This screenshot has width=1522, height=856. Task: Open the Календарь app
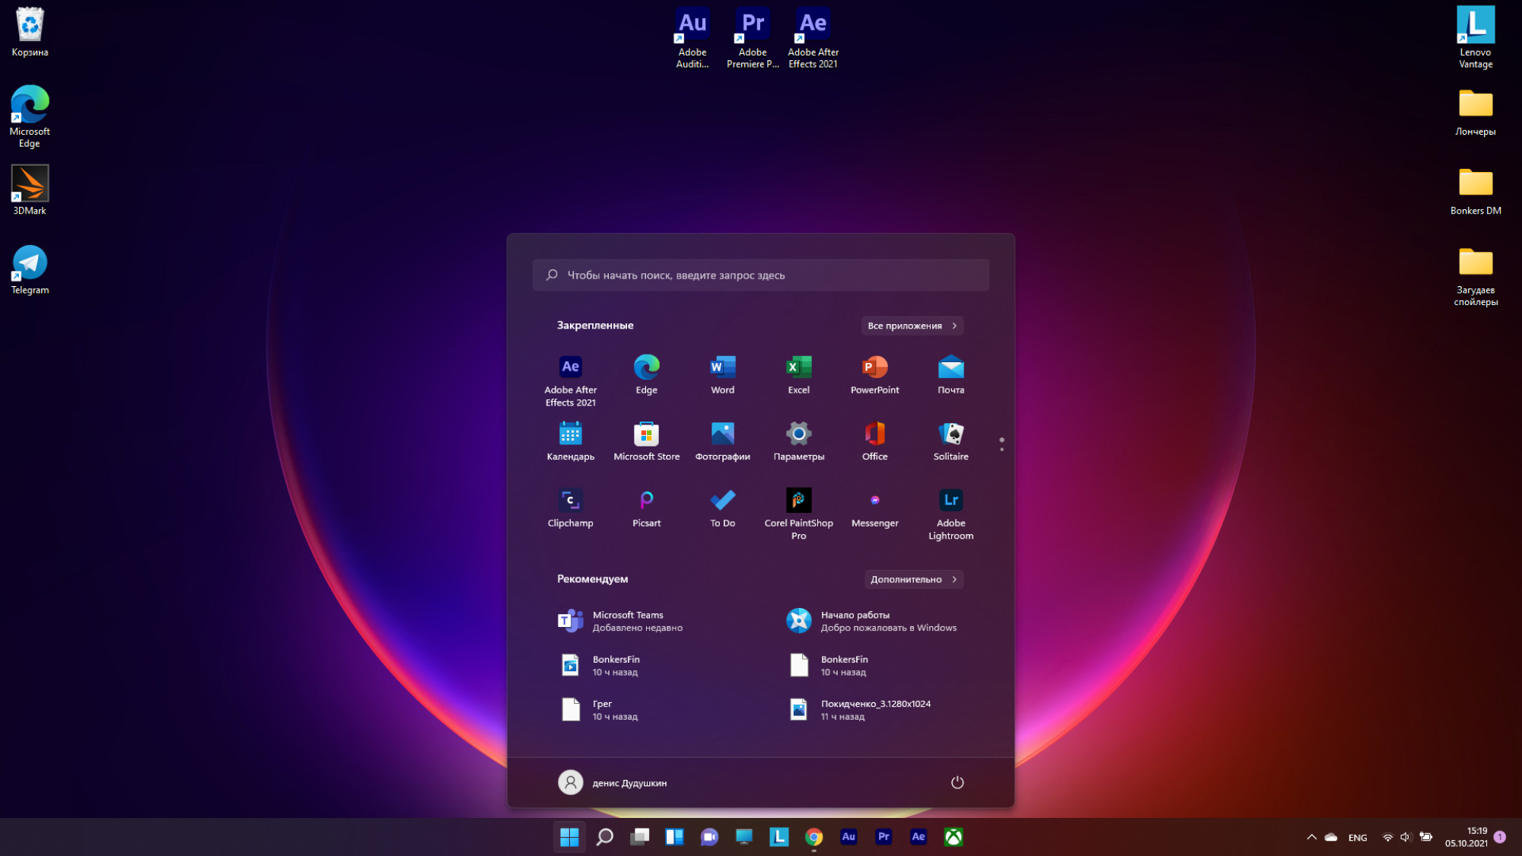(x=570, y=441)
